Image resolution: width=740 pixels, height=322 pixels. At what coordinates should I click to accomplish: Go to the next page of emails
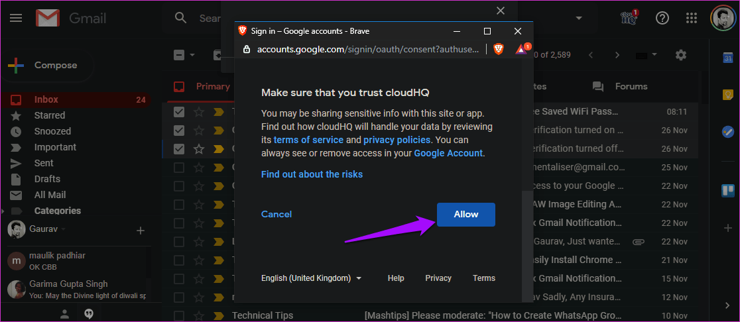617,55
